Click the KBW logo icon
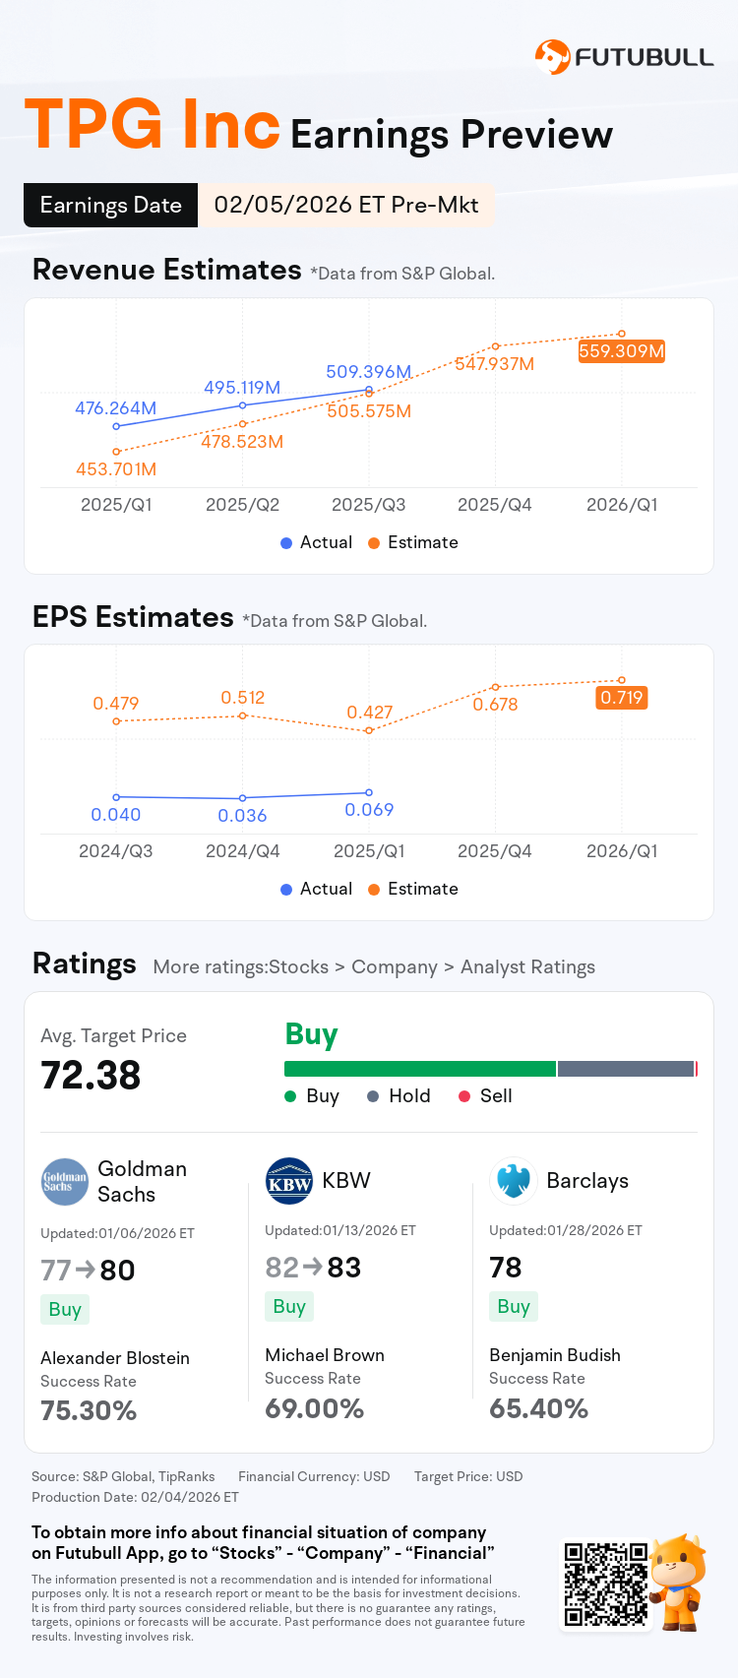The image size is (738, 1678). [x=289, y=1181]
